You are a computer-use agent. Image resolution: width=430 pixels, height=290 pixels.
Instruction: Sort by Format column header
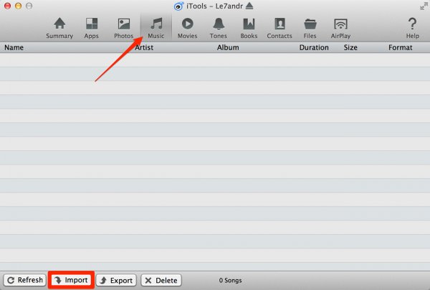(401, 47)
